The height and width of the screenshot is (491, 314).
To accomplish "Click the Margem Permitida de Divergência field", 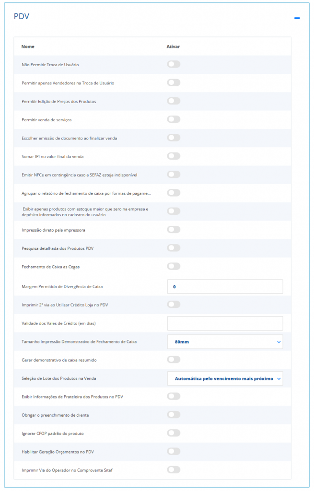I will tap(225, 287).
